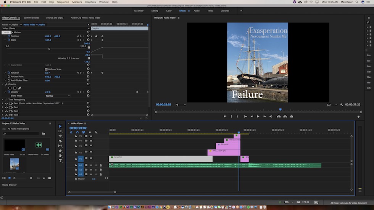Hide track V5 with eye icon

pos(91,136)
